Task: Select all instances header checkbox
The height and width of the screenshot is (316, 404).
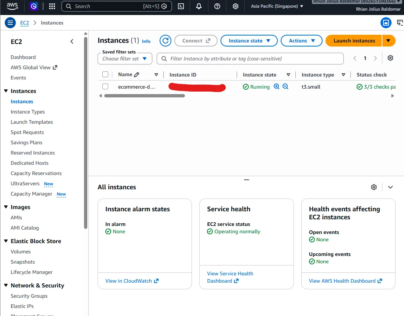Action: coord(105,75)
